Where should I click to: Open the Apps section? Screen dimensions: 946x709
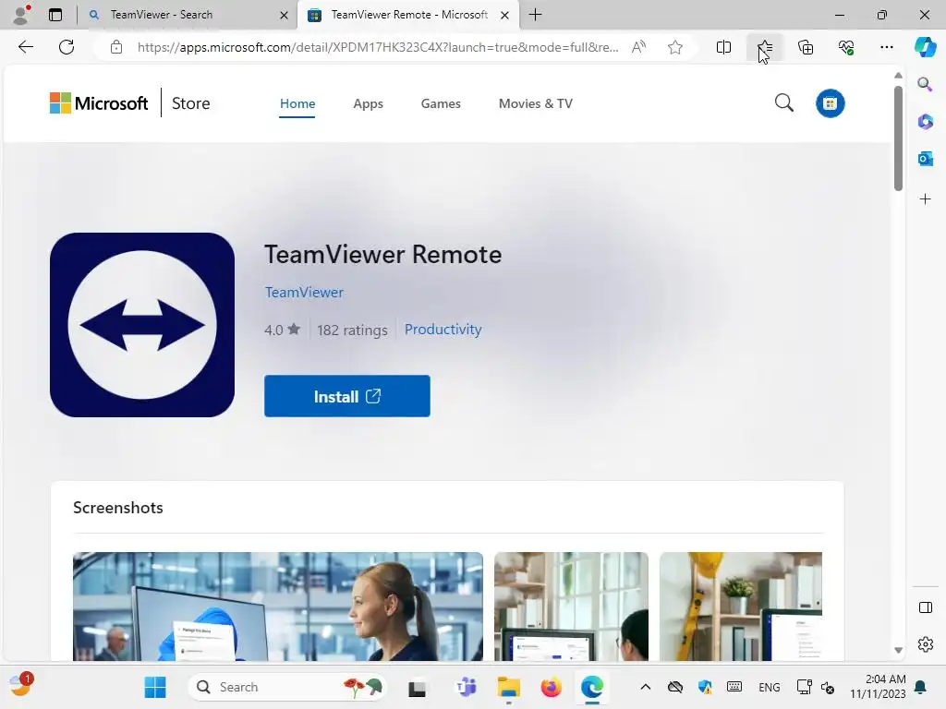pyautogui.click(x=368, y=103)
